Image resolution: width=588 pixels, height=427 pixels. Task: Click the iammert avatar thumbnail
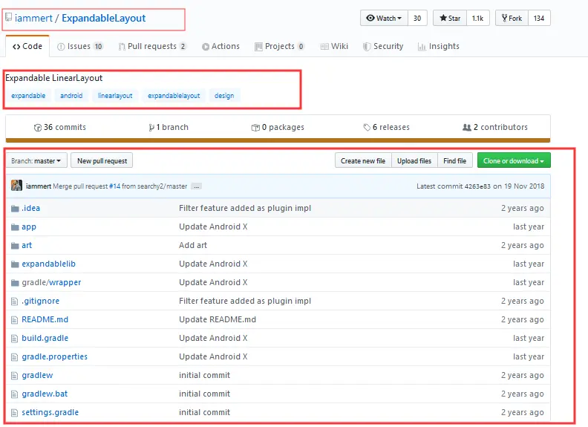tap(16, 186)
